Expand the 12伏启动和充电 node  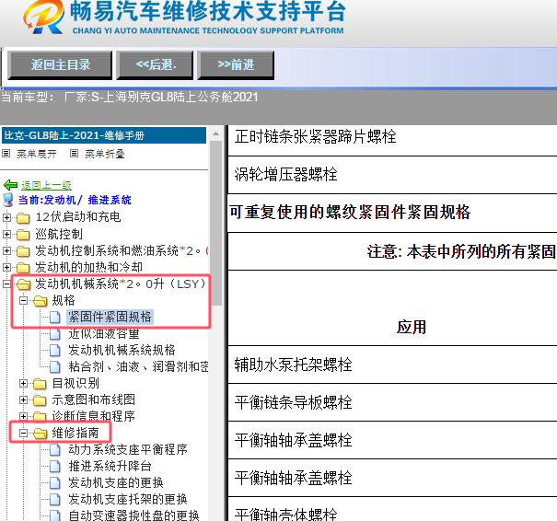pos(6,217)
